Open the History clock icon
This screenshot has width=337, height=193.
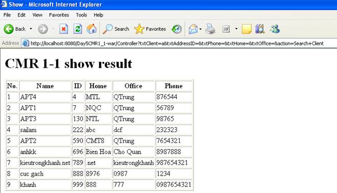tap(177, 29)
